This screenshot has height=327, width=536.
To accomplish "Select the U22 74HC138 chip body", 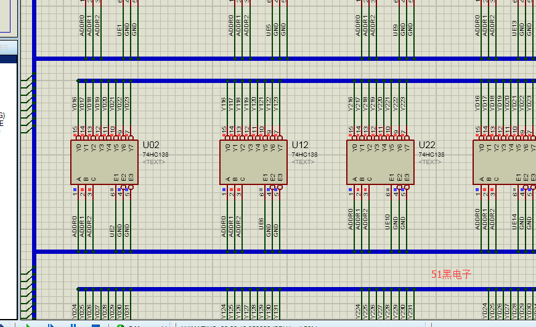I will pyautogui.click(x=380, y=162).
